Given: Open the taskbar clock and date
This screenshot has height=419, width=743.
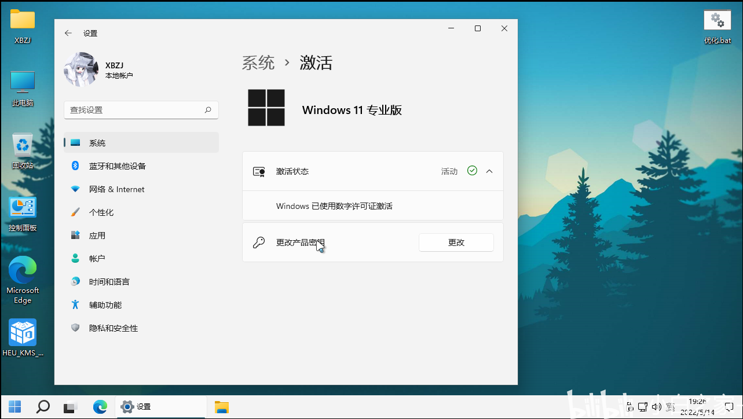Looking at the screenshot, I should [697, 407].
